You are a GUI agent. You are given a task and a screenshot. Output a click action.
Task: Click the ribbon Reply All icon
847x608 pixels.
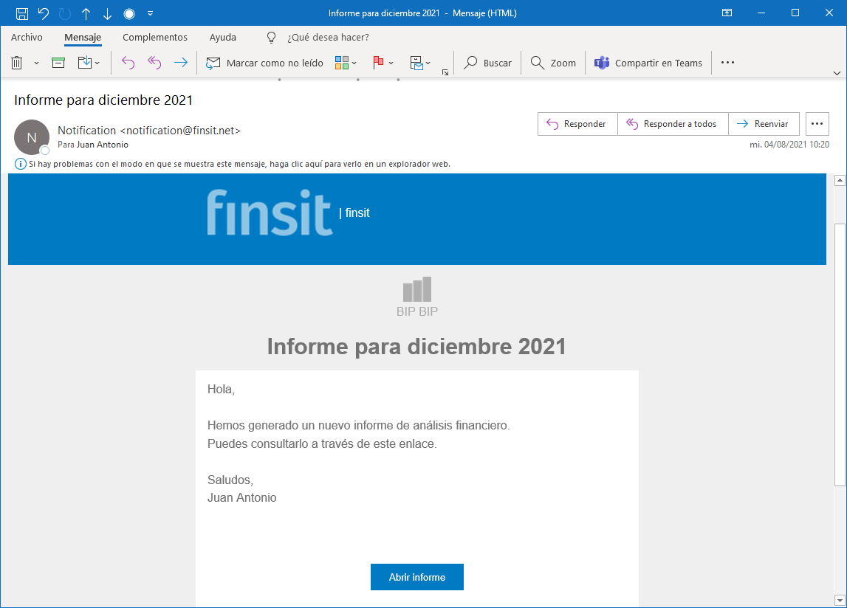154,63
